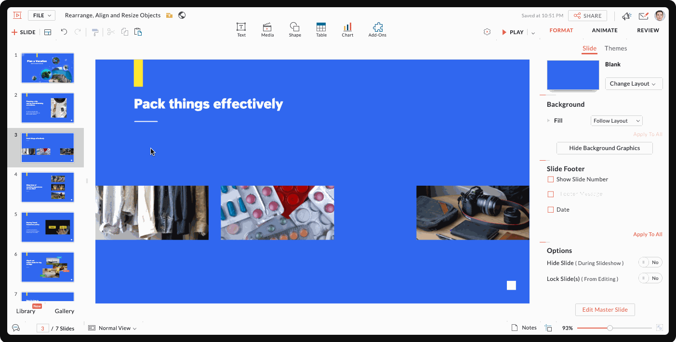Expand the PLAY options dropdown arrow
The height and width of the screenshot is (342, 676).
pos(533,33)
